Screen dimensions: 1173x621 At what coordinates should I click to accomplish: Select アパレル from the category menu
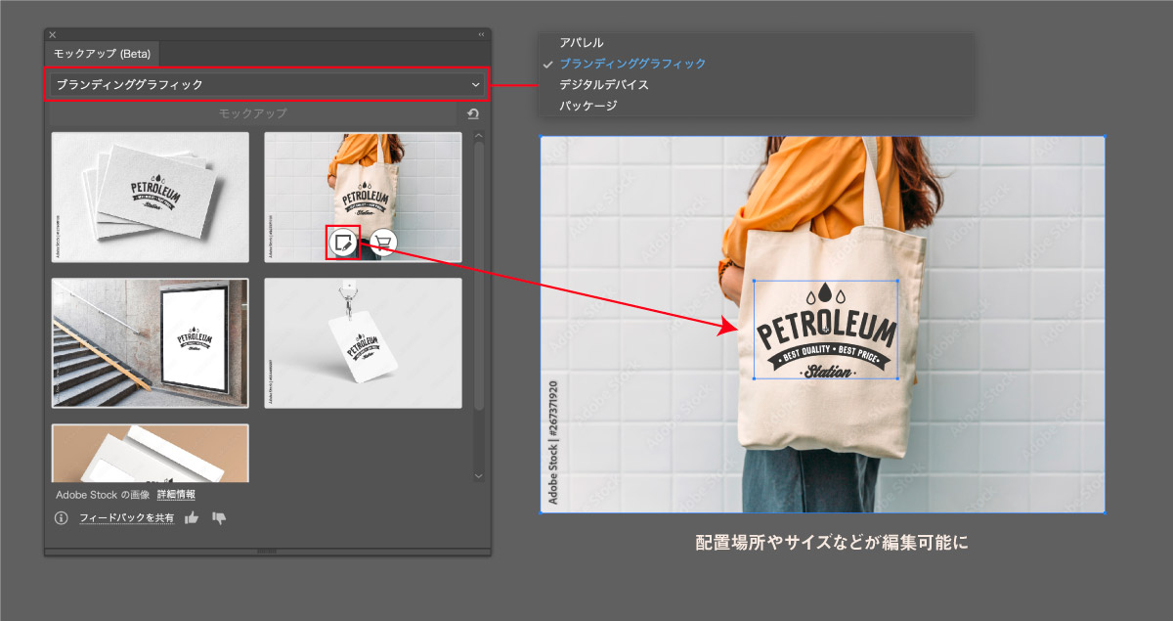pyautogui.click(x=582, y=43)
